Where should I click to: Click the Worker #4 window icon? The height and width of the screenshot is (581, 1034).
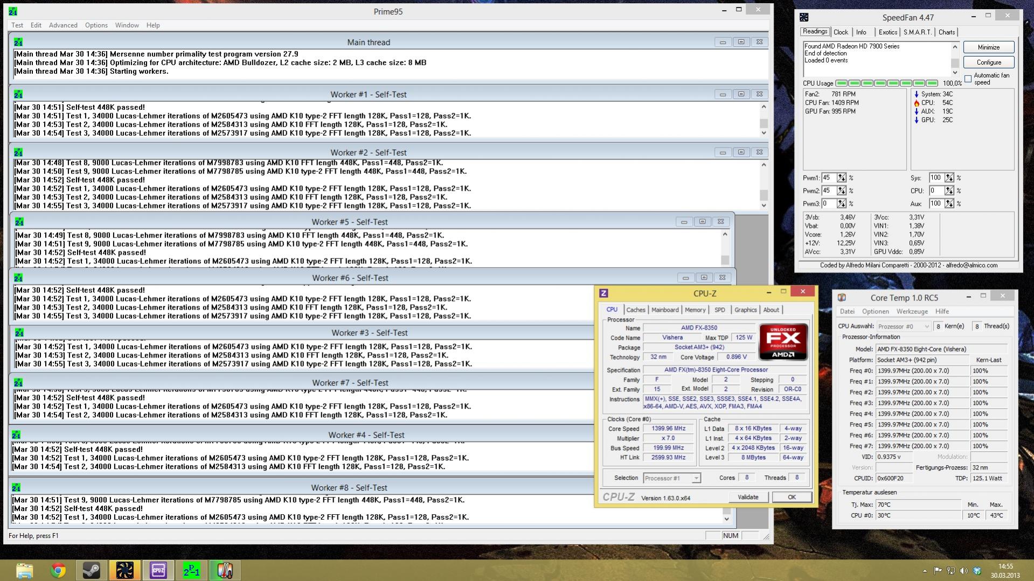16,435
